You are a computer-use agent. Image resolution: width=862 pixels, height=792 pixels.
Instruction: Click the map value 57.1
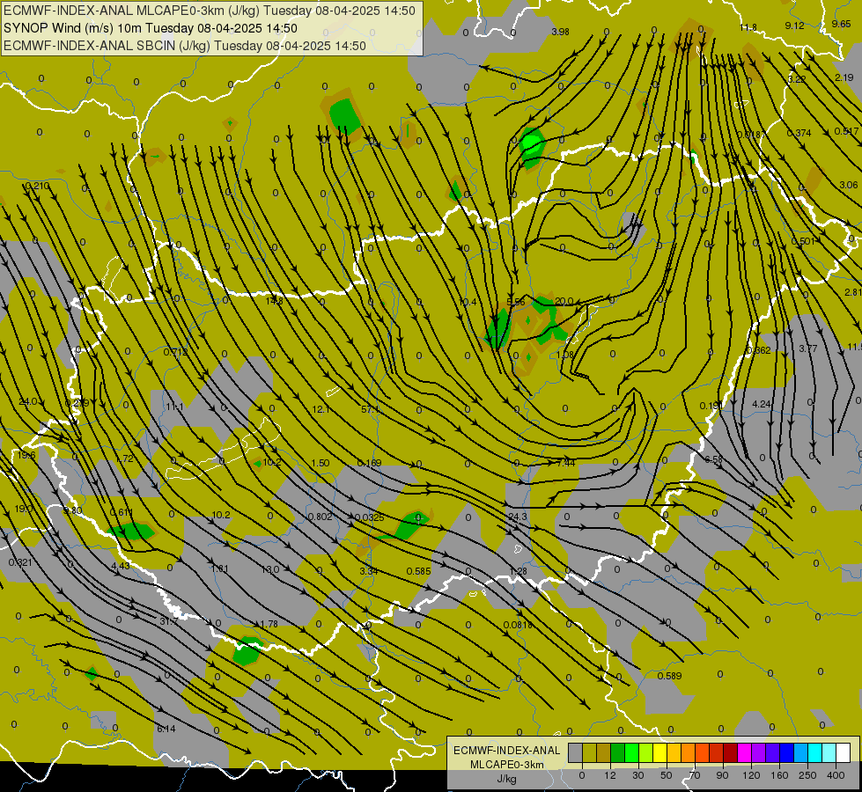[x=370, y=409]
